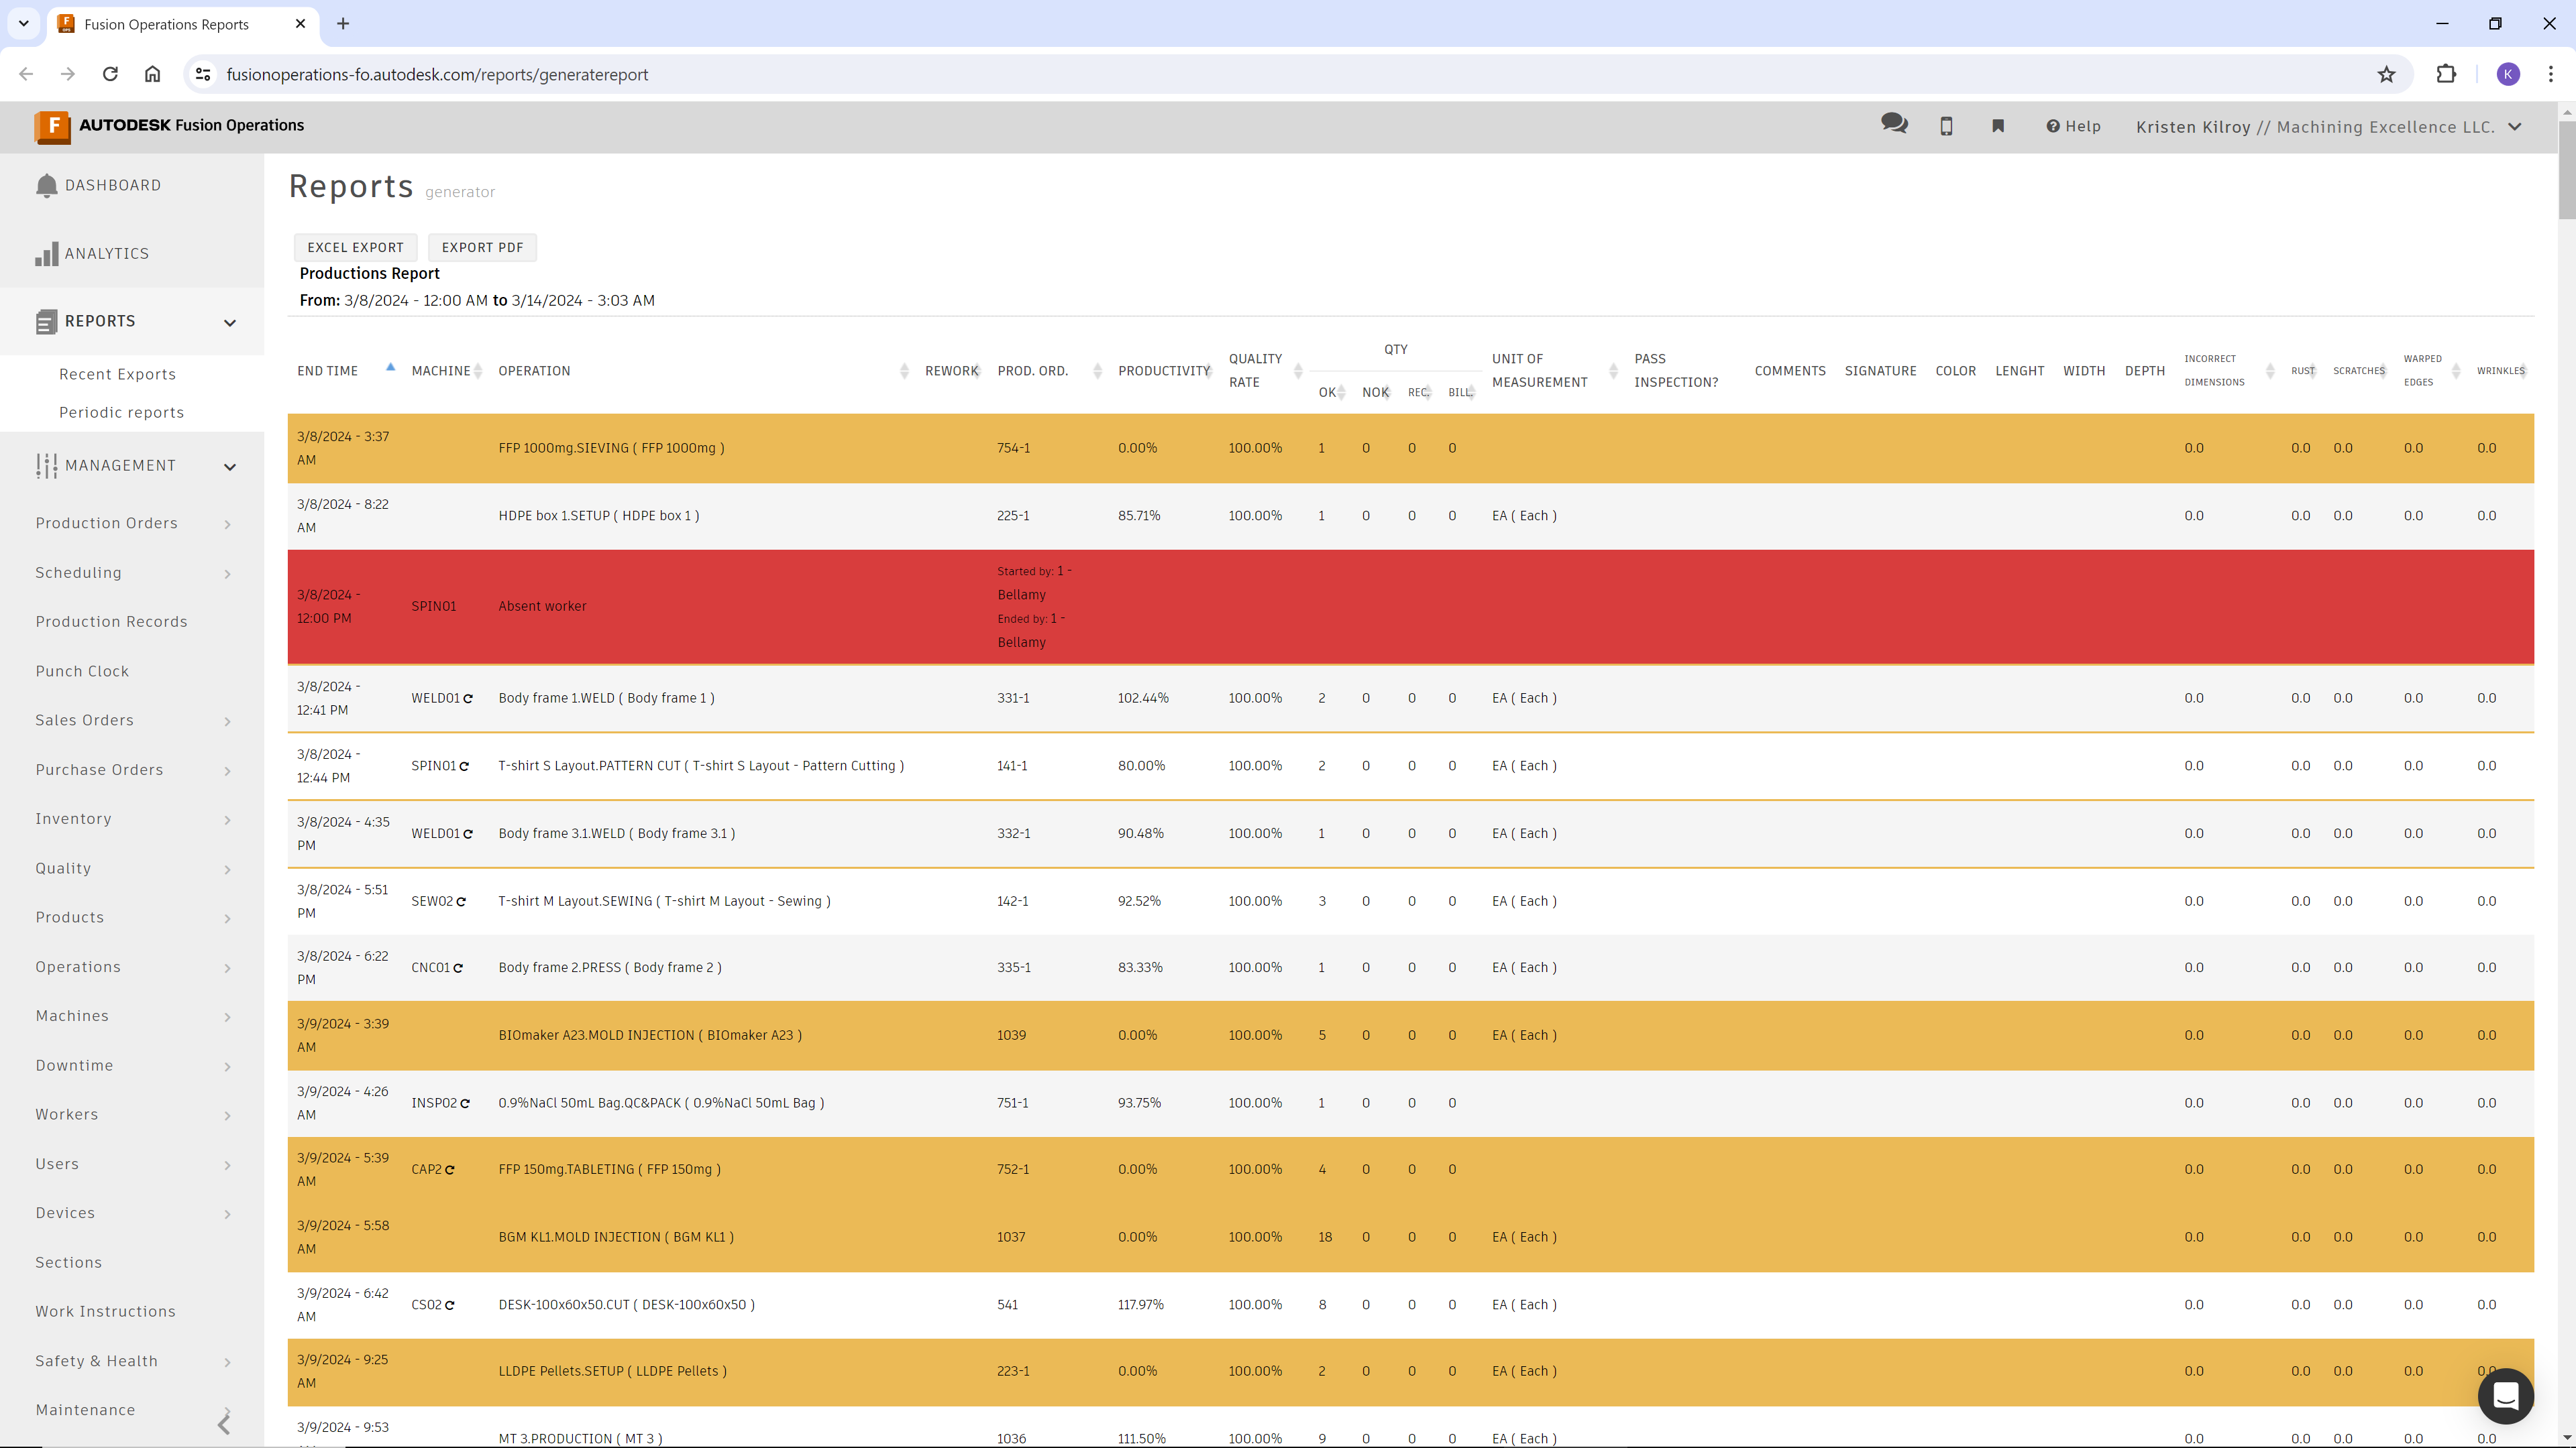Collapse the sidebar with the bottom chevron

[223, 1423]
